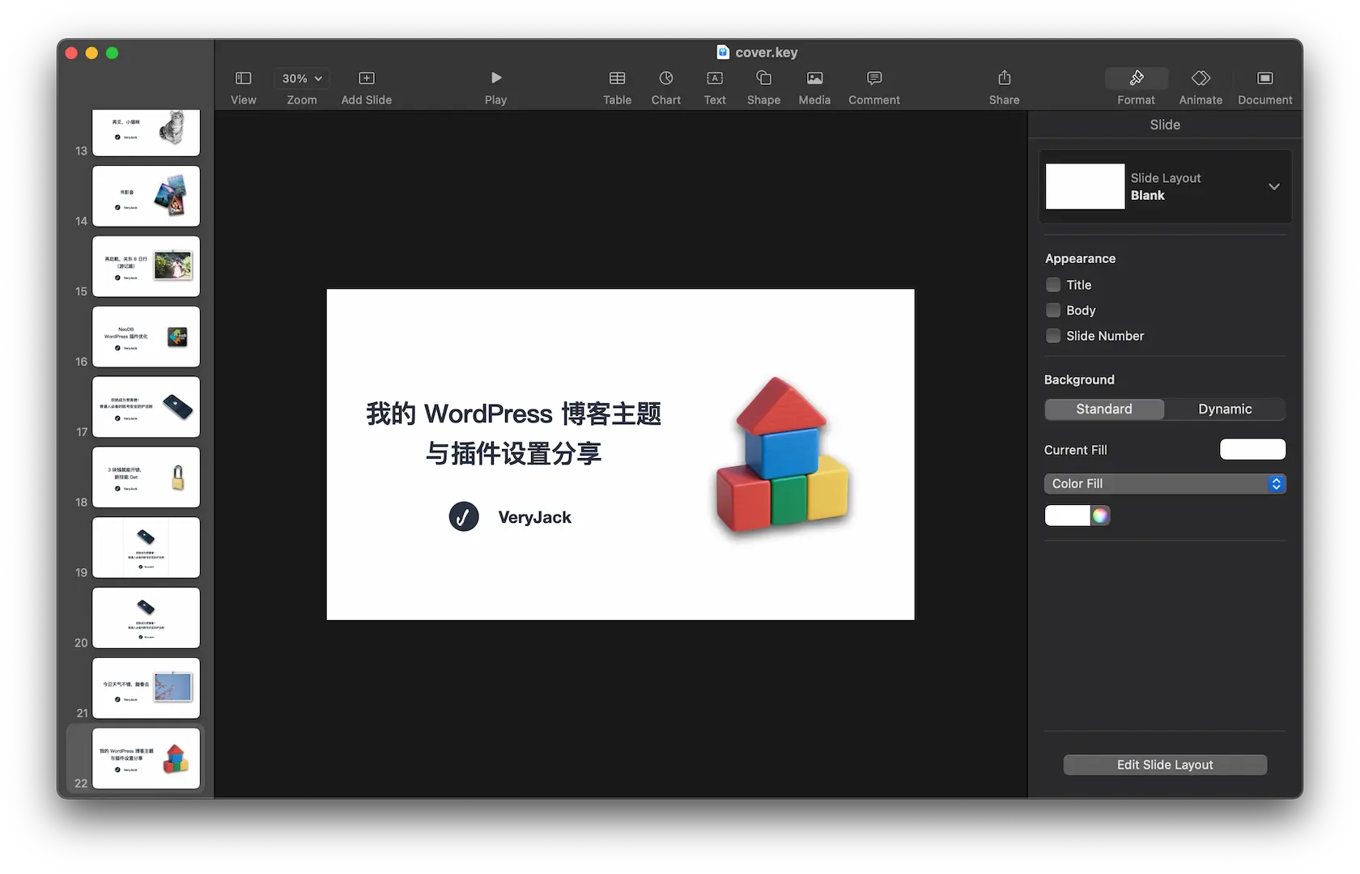Click the VeryJack checkmark logo on slide
1360x874 pixels.
tap(464, 516)
